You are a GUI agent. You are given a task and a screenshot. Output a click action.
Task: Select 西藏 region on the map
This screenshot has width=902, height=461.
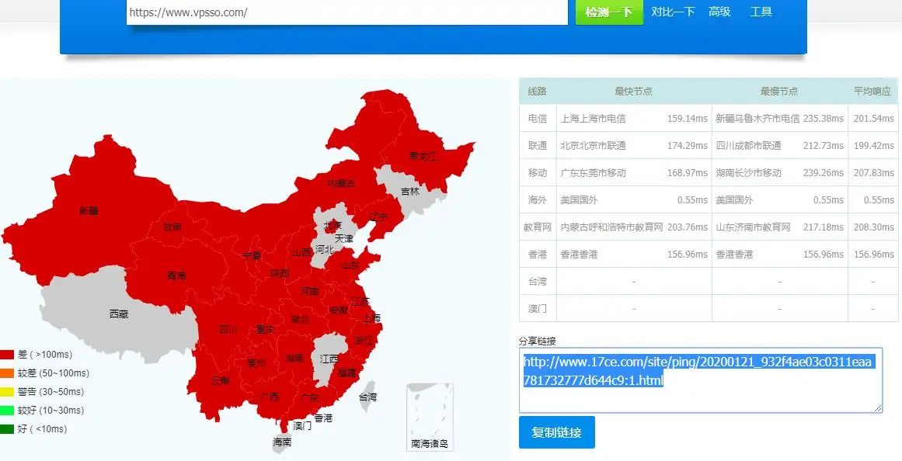[119, 314]
